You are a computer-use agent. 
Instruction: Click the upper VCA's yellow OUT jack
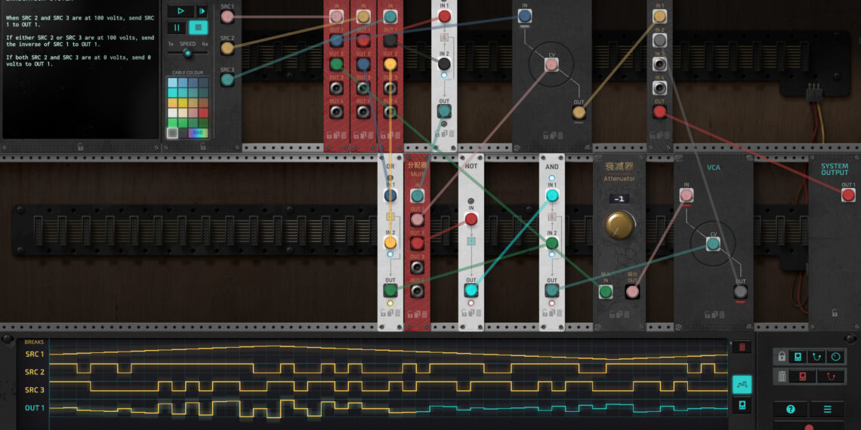click(579, 112)
